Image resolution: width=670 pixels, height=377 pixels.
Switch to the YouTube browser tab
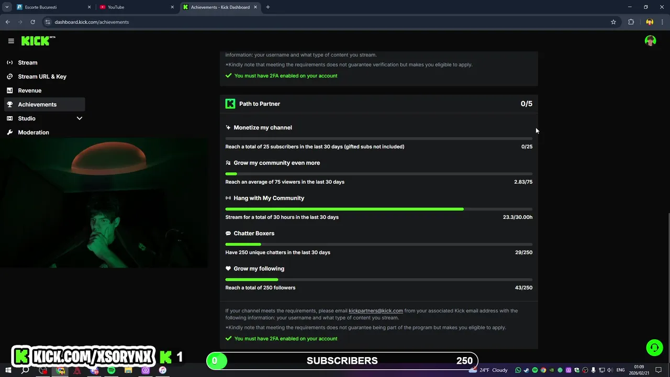coord(136,7)
